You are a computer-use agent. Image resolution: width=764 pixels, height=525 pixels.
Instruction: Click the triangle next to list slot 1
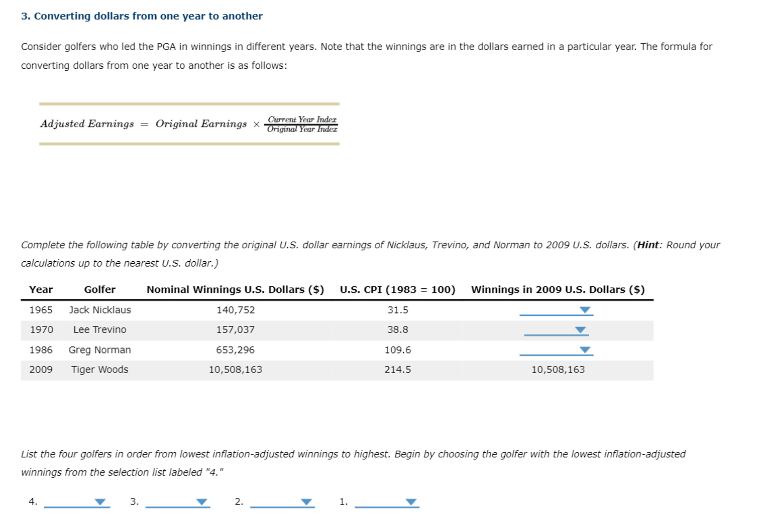click(x=411, y=501)
